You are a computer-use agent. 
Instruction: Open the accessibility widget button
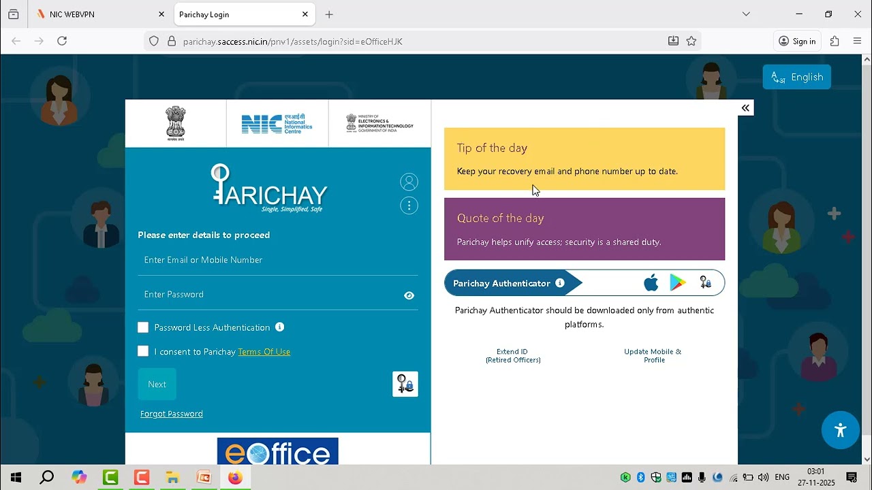tap(840, 430)
